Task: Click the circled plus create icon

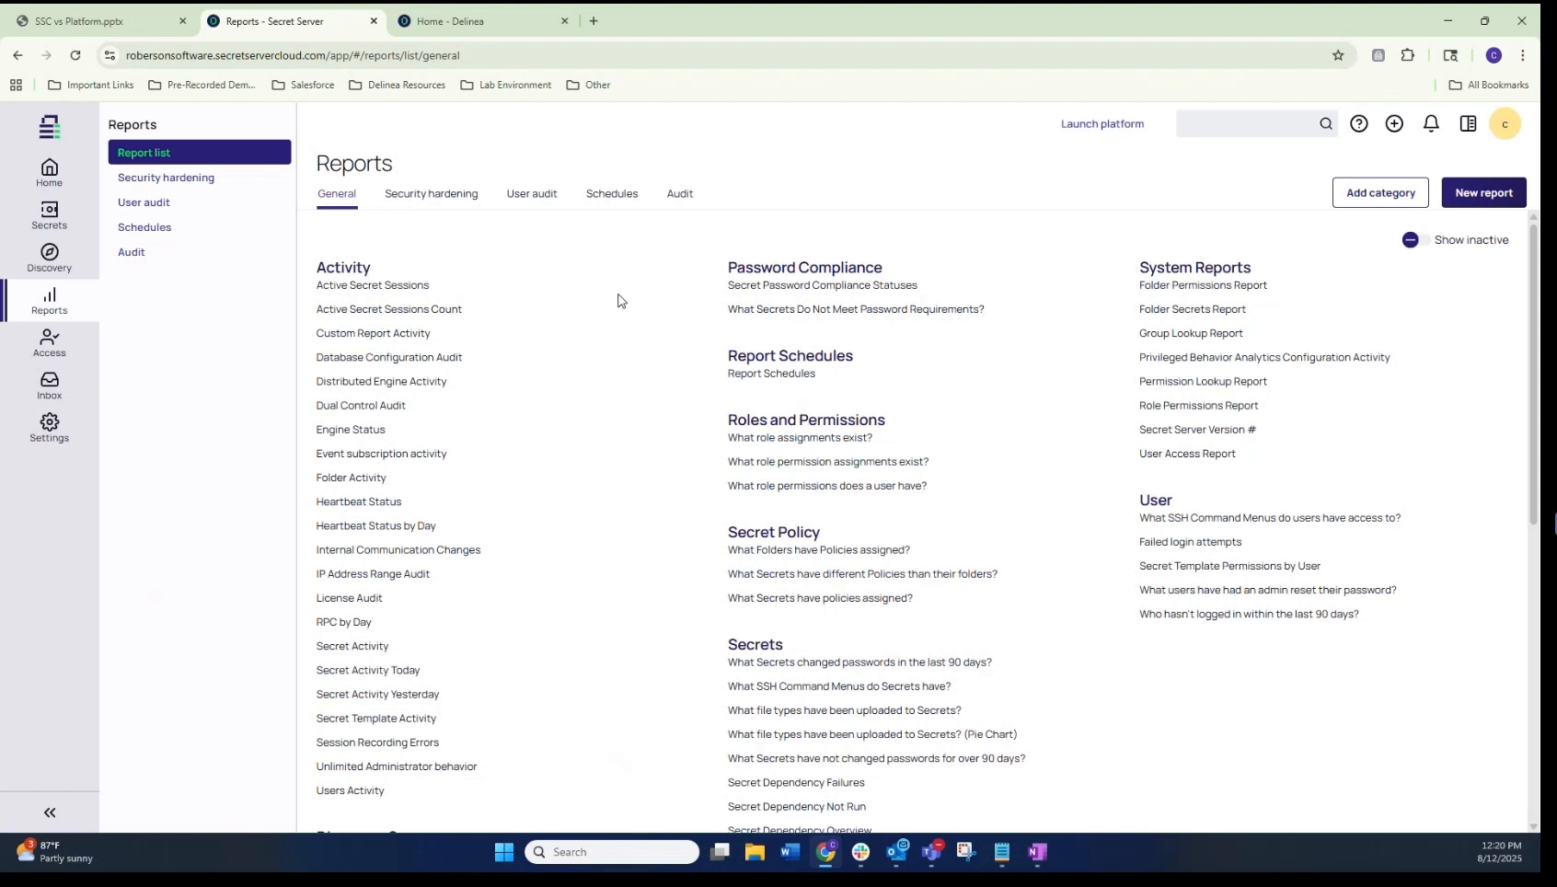Action: (1394, 123)
